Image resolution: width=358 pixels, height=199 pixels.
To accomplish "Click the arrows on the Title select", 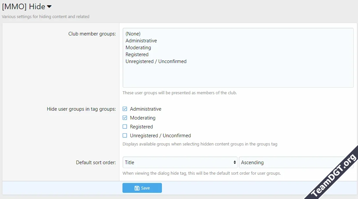I will [x=235, y=162].
